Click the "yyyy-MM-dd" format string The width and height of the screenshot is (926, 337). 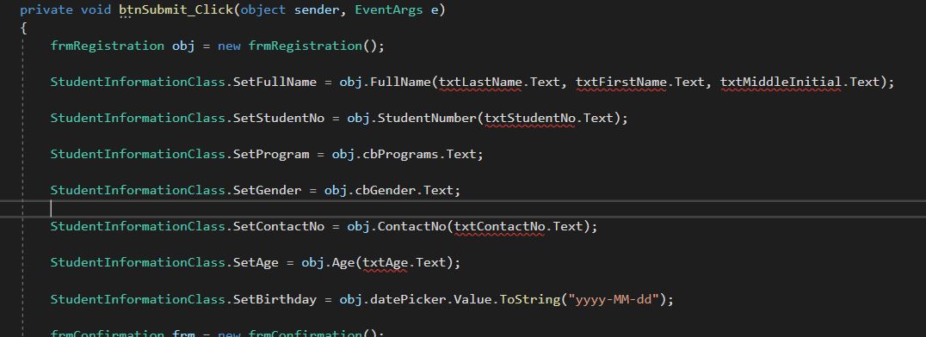click(613, 299)
